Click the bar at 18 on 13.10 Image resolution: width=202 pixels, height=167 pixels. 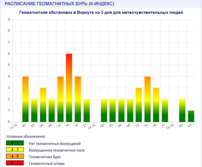(x=78, y=99)
